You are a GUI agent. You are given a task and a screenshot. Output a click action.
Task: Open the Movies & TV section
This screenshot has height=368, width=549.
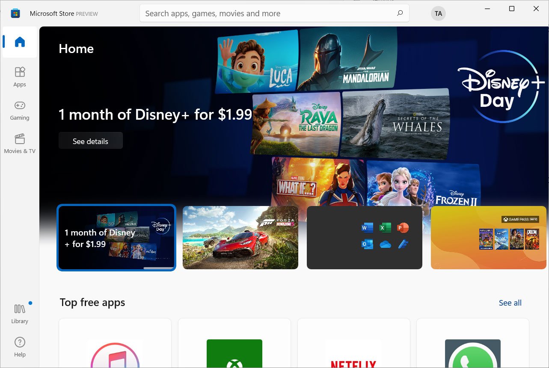[20, 144]
